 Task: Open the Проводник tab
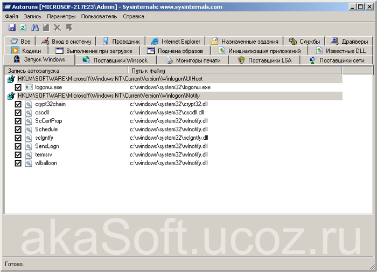click(121, 42)
